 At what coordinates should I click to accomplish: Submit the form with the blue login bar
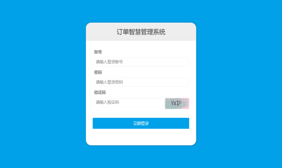[141, 123]
